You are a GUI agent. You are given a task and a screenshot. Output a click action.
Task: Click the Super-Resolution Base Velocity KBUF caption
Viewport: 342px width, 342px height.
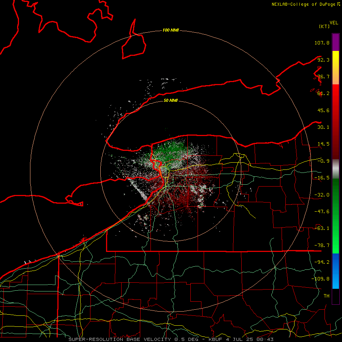[171, 339]
